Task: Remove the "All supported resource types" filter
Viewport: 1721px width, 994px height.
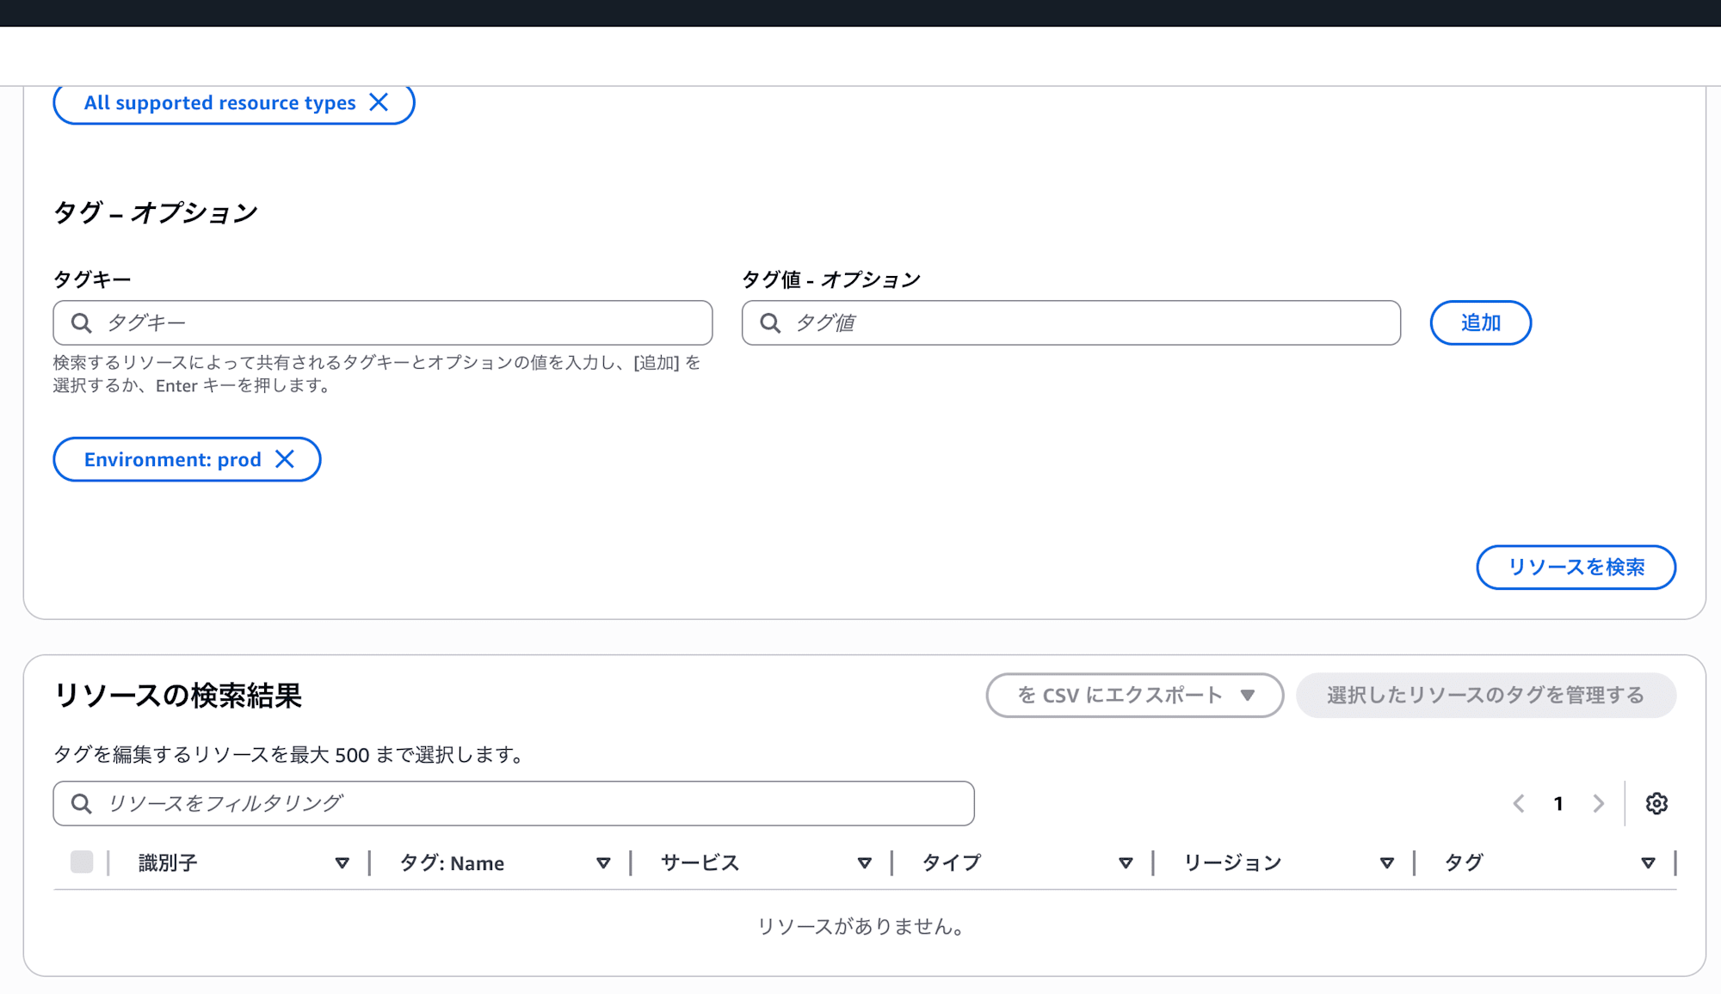Action: [380, 102]
